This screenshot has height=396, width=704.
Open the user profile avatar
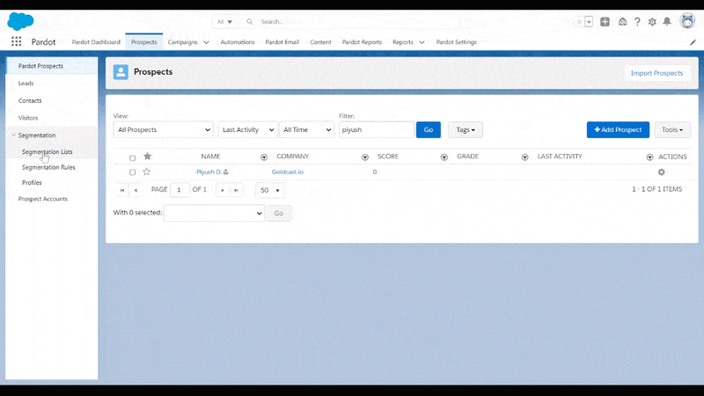point(687,20)
